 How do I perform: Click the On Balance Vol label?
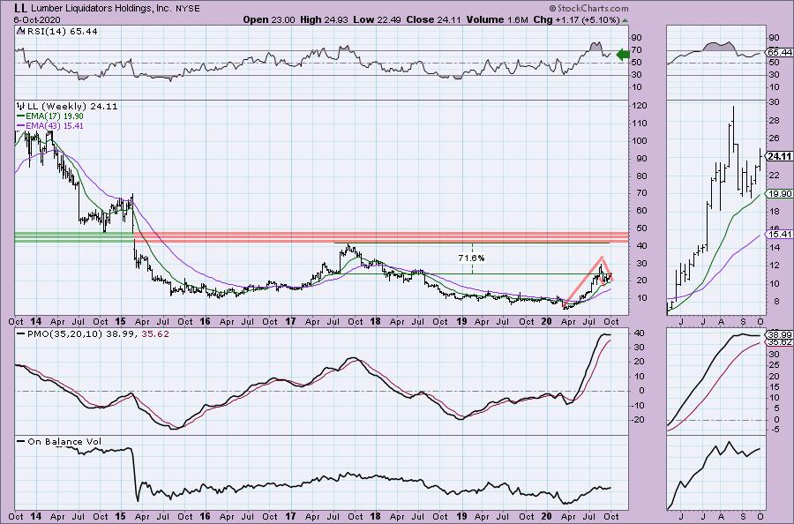coord(64,441)
